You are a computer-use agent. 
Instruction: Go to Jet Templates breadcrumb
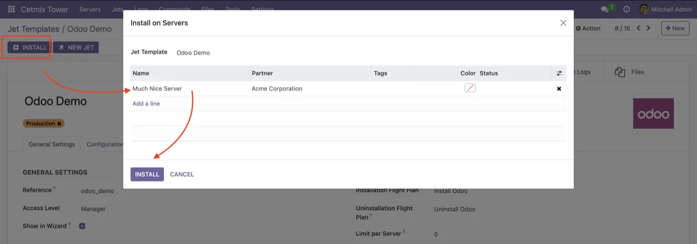point(33,29)
